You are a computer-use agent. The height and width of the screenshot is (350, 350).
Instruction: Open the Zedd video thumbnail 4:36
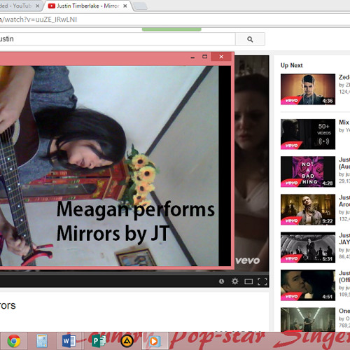point(308,89)
